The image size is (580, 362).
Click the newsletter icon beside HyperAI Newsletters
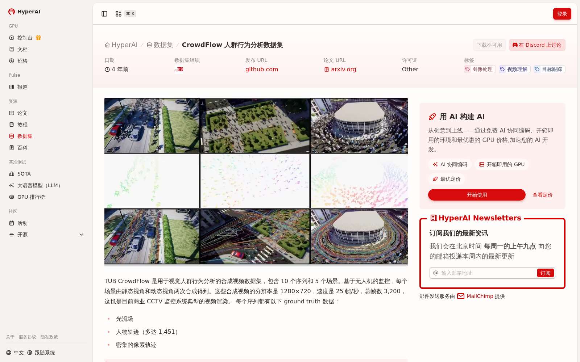(434, 218)
